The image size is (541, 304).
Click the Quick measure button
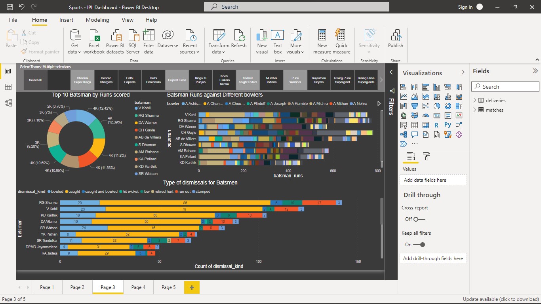[x=341, y=41]
